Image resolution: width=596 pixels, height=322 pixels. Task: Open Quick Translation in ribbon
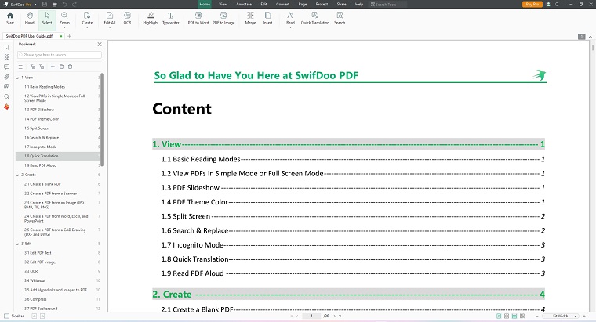coord(314,18)
